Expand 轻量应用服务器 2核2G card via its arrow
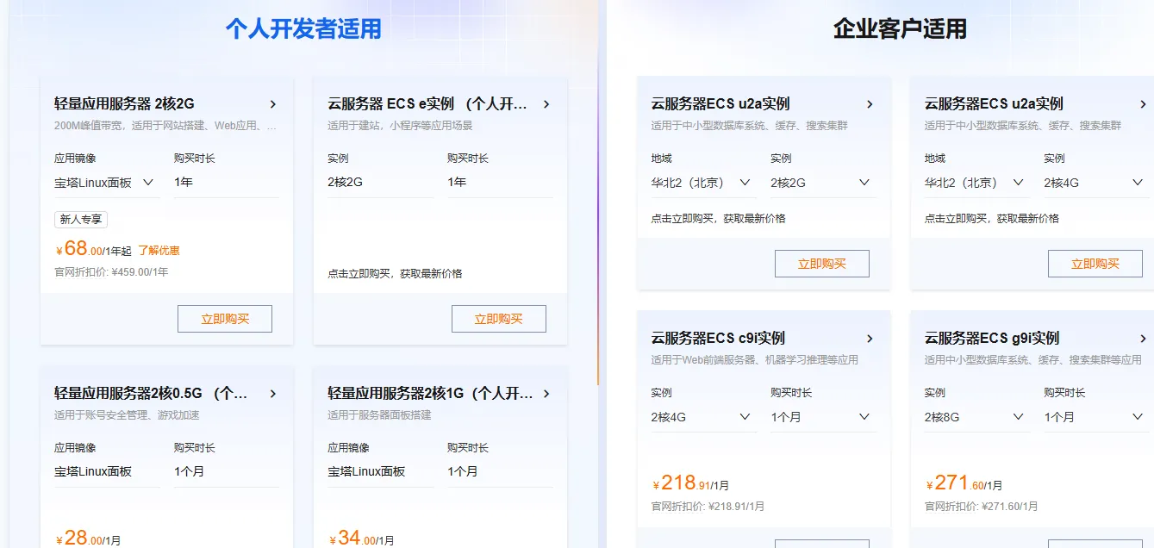This screenshot has width=1154, height=548. [273, 103]
